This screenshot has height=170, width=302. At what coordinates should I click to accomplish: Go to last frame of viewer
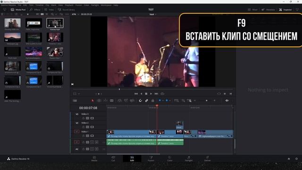pos(156,94)
